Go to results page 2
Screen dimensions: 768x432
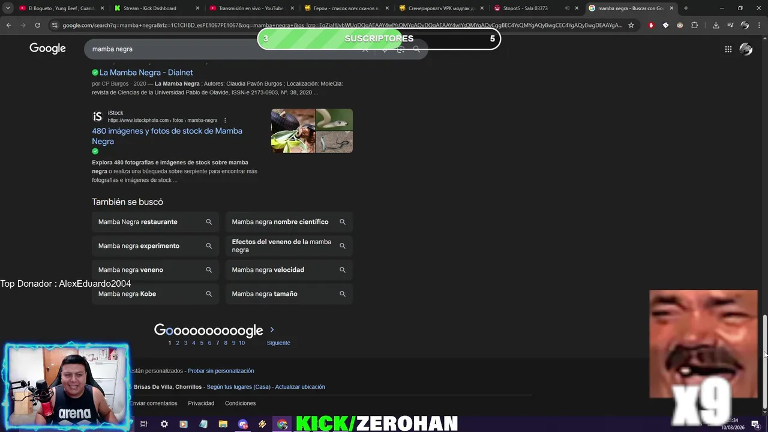pyautogui.click(x=177, y=343)
